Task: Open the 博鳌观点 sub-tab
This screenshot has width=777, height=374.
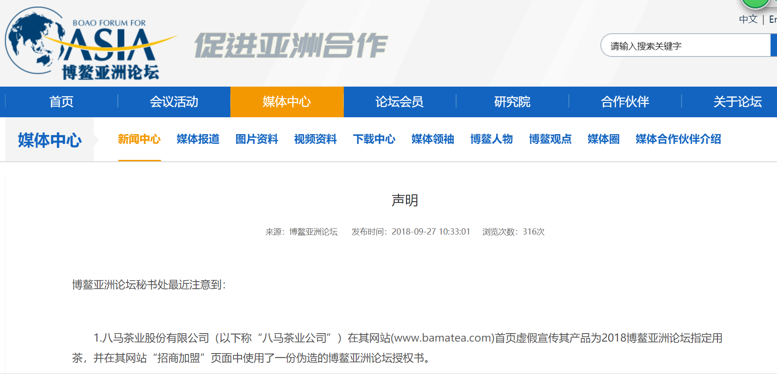Action: (x=550, y=139)
